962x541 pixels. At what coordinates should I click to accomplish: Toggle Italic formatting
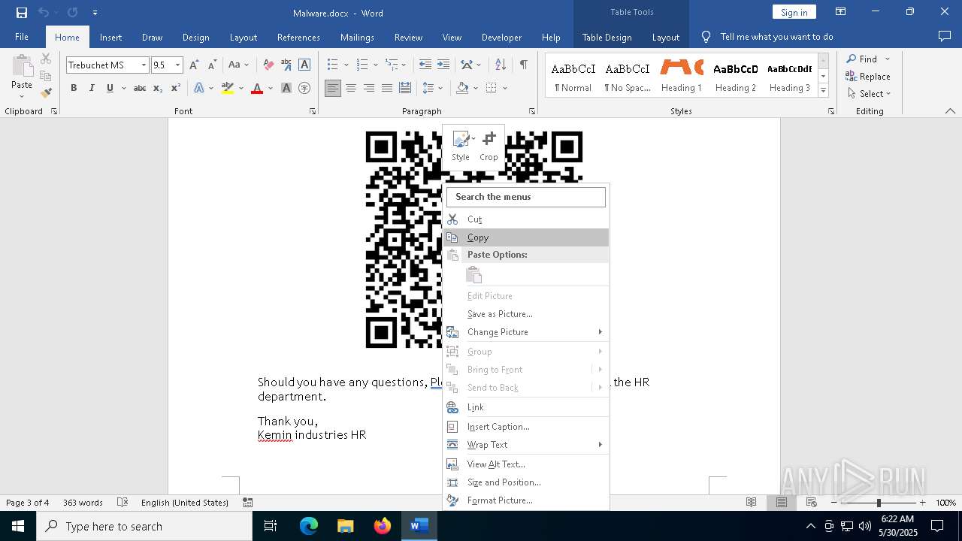click(92, 88)
